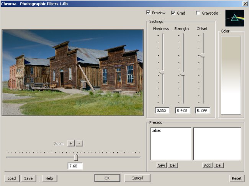The height and width of the screenshot is (186, 249).
Task: Open Help
Action: 49,178
